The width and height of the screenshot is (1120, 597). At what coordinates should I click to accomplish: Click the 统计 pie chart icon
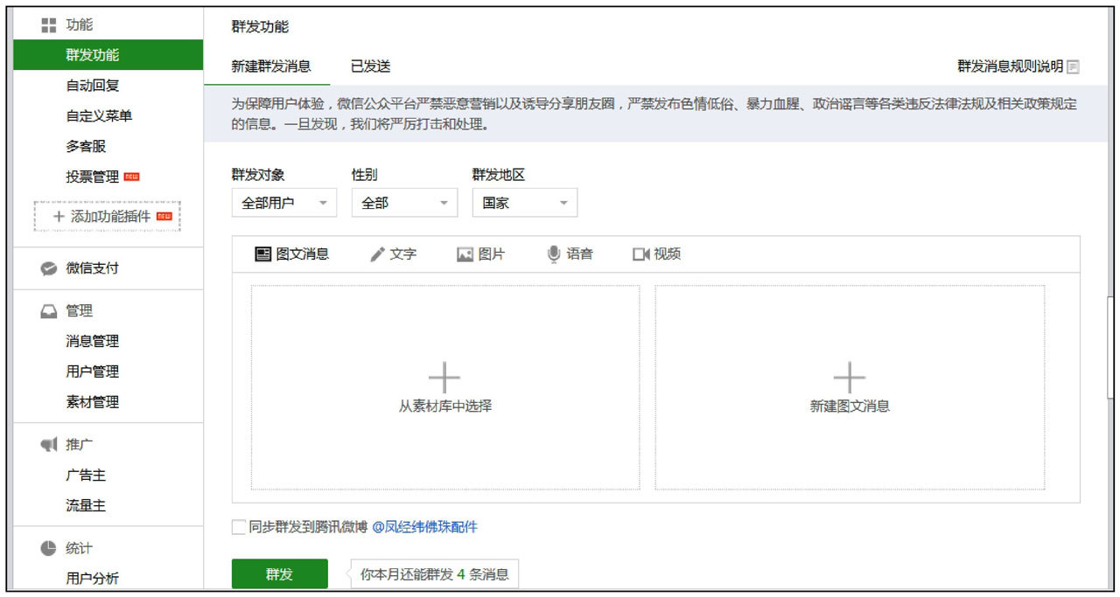[x=49, y=548]
